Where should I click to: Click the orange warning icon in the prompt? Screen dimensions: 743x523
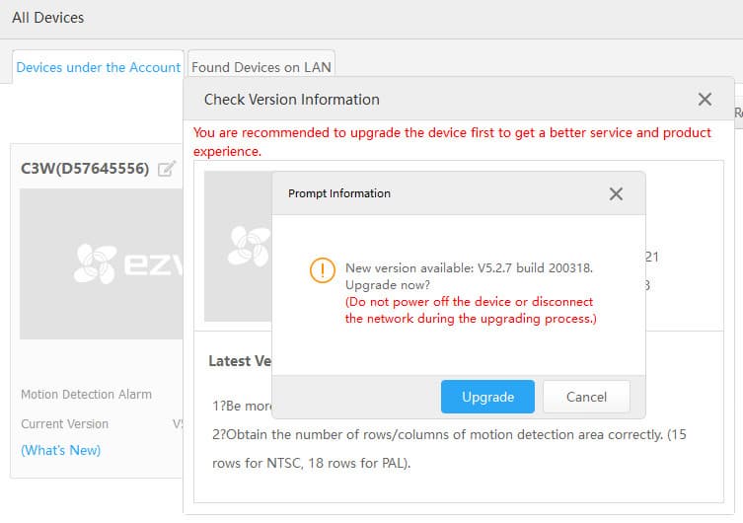tap(322, 270)
